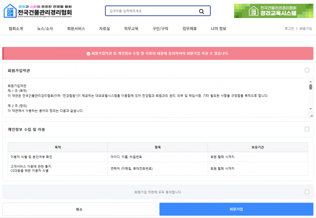Check the 개인정보 수집 및 이용 checkbox
Screen dimensions: 316x218
click(307, 129)
